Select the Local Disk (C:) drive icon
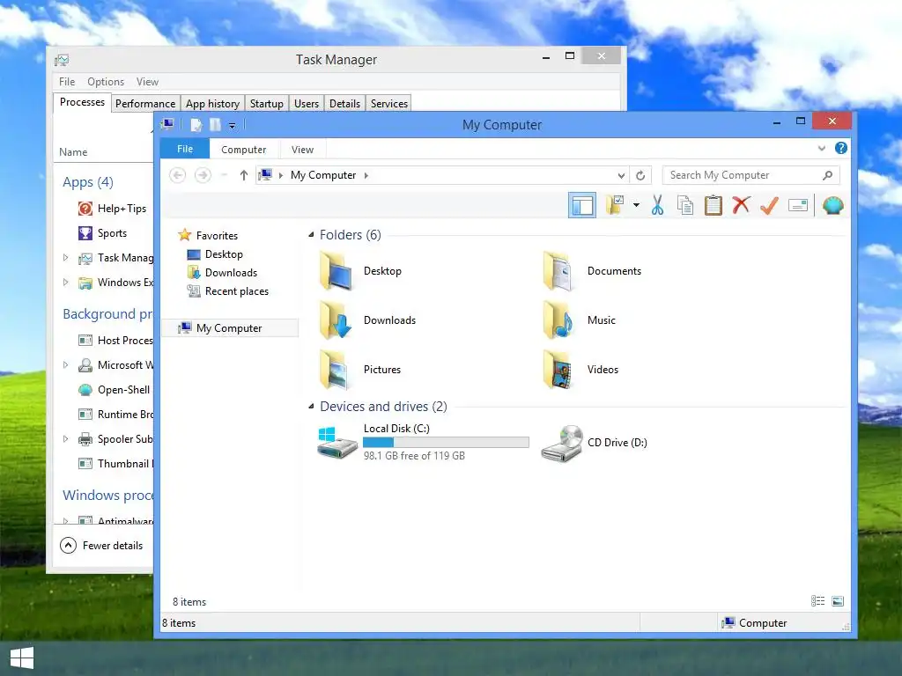 pos(337,444)
